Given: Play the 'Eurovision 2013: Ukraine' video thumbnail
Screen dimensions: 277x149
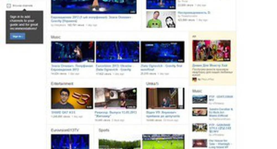Looking at the screenshot, I should tap(118, 52).
